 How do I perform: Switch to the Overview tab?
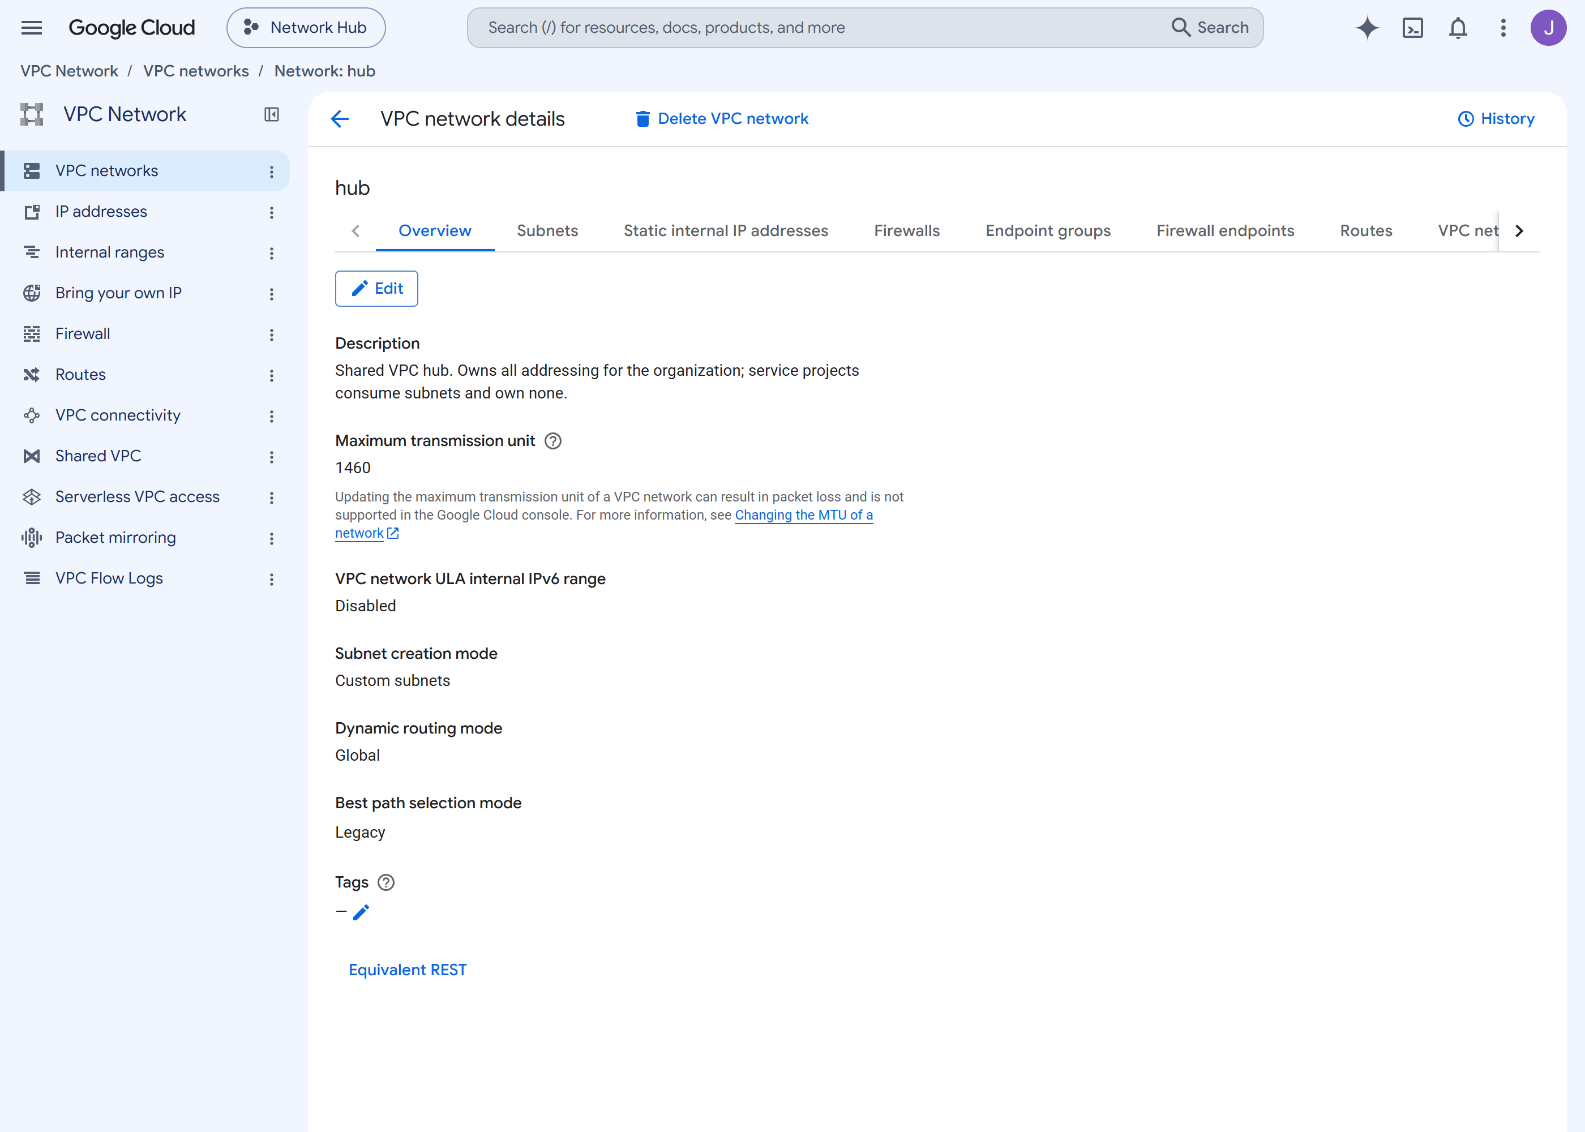tap(435, 231)
